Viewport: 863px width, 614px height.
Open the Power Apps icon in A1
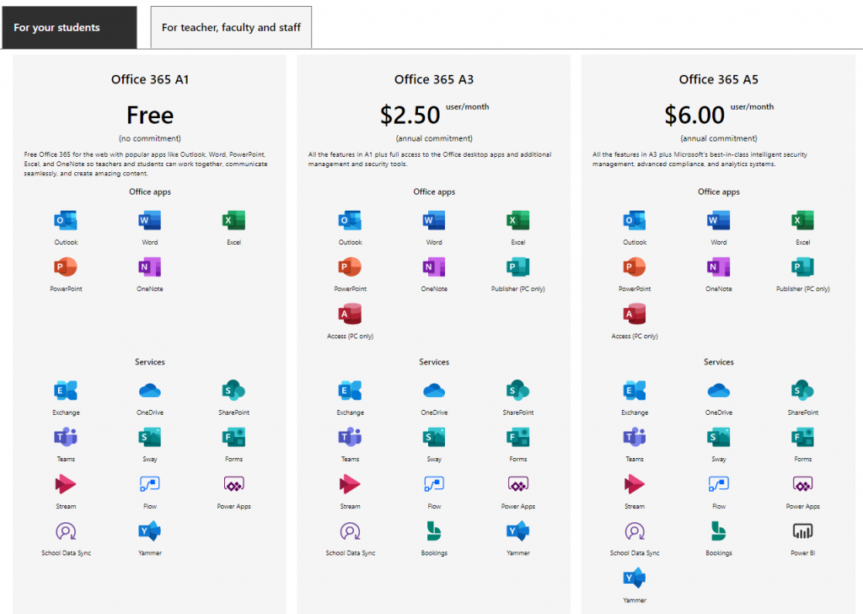(x=234, y=484)
